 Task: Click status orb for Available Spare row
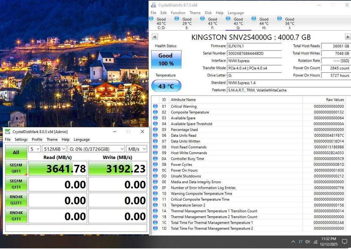point(155,118)
